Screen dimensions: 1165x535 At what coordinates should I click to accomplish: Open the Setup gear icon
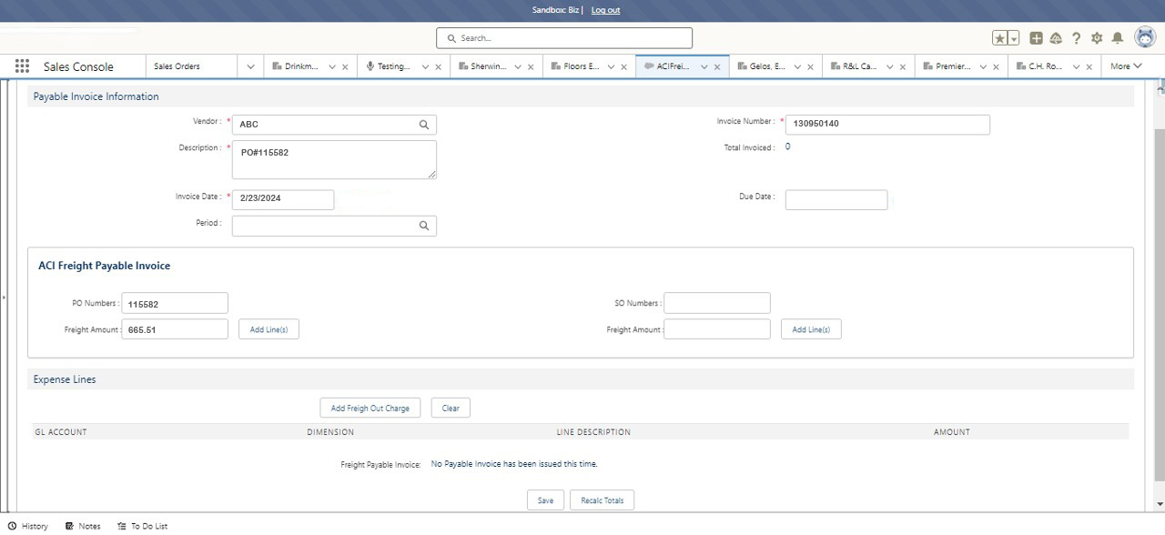(1097, 38)
